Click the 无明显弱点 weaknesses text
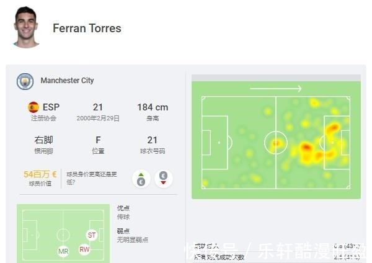The height and width of the screenshot is (263, 372). click(133, 239)
